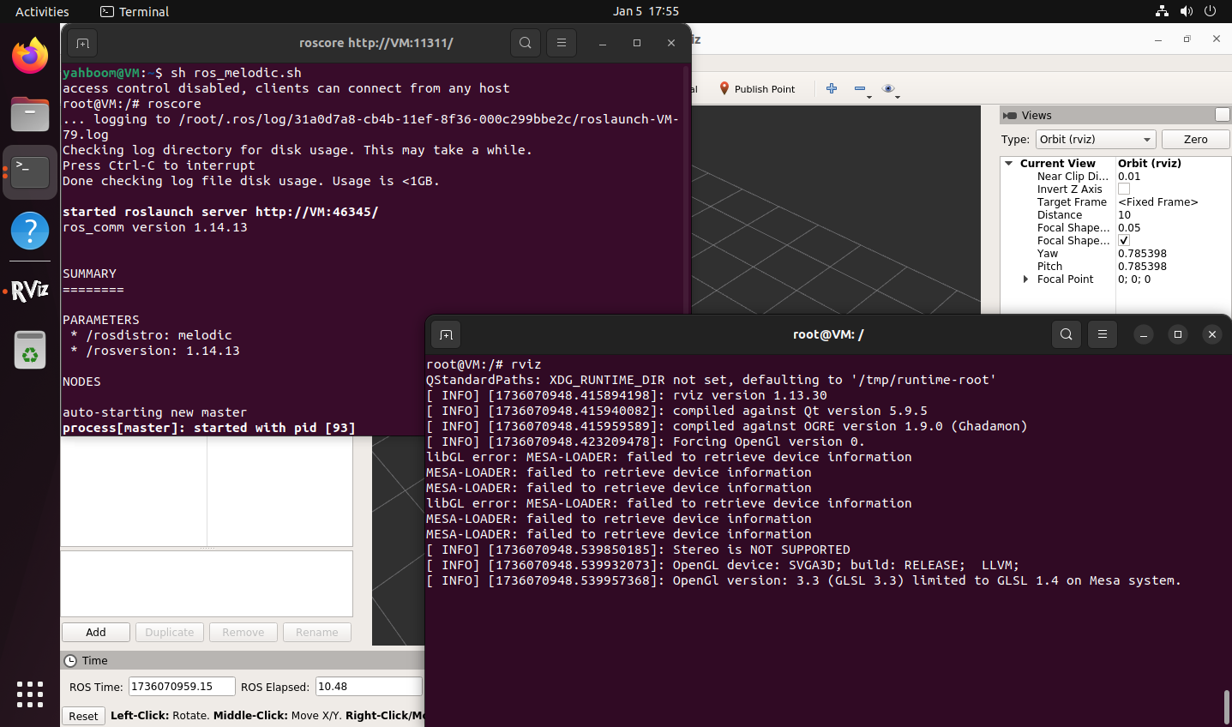Screen dimensions: 1232x727
Task: Click the Views panel camera icon
Action: (x=1010, y=116)
